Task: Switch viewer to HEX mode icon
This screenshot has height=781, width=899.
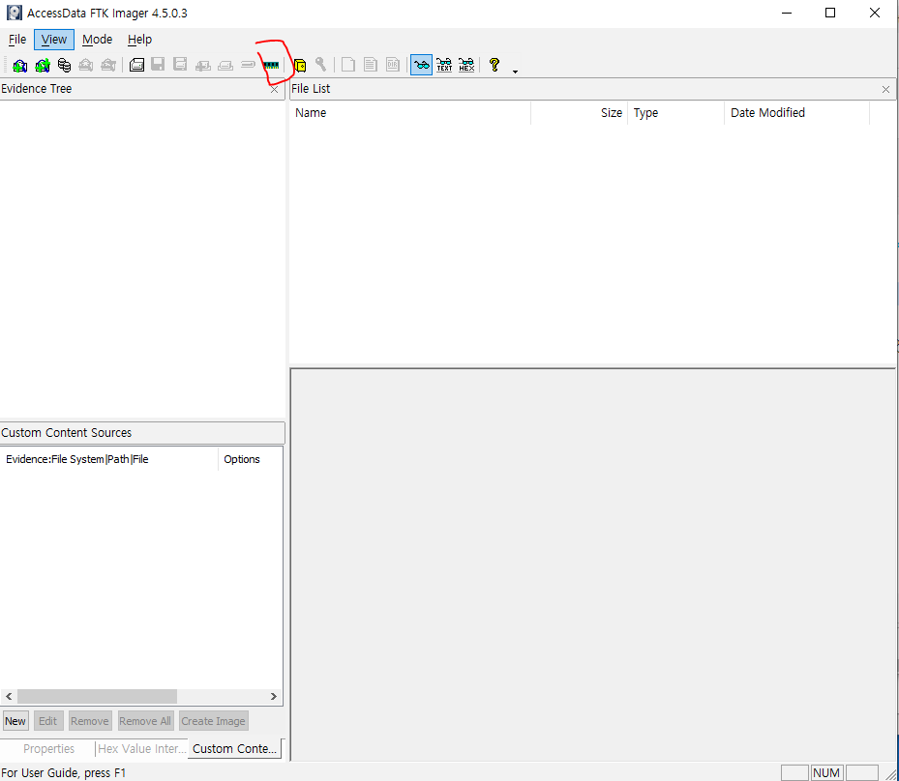Action: pyautogui.click(x=466, y=65)
